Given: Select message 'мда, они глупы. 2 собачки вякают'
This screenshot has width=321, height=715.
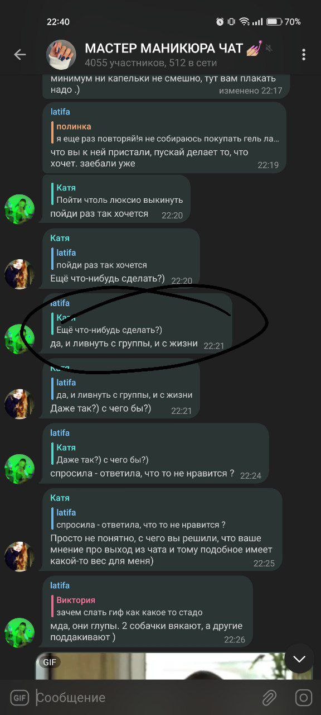Looking at the screenshot, I should click(147, 632).
